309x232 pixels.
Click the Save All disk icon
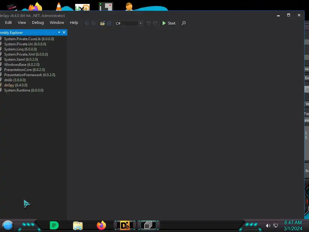tap(109, 23)
